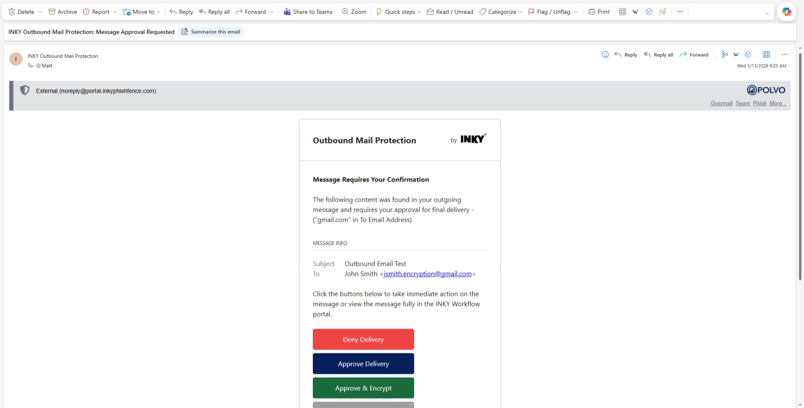This screenshot has width=804, height=408.
Task: Click the Categorize tag icon
Action: click(x=483, y=12)
